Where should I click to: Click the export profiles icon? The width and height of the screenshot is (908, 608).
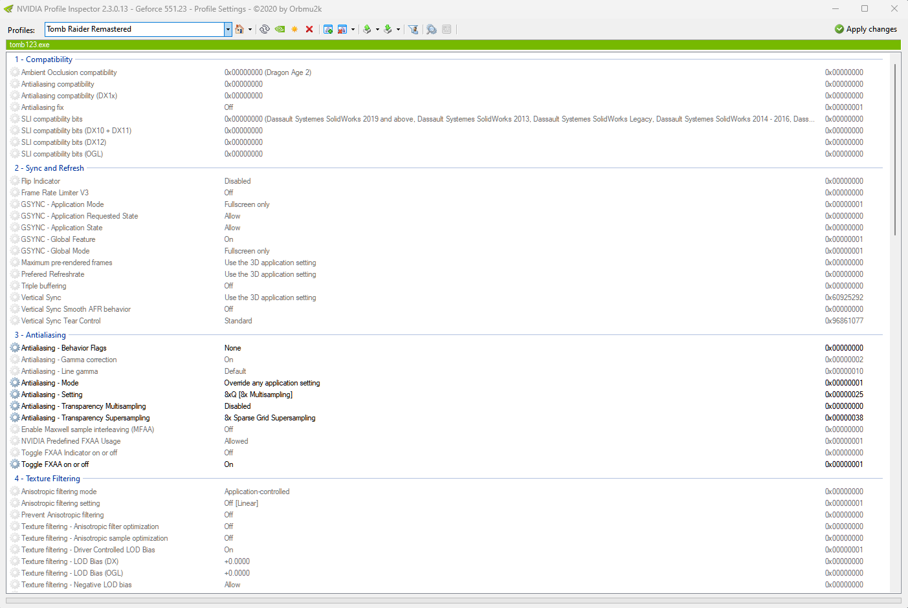pos(367,29)
